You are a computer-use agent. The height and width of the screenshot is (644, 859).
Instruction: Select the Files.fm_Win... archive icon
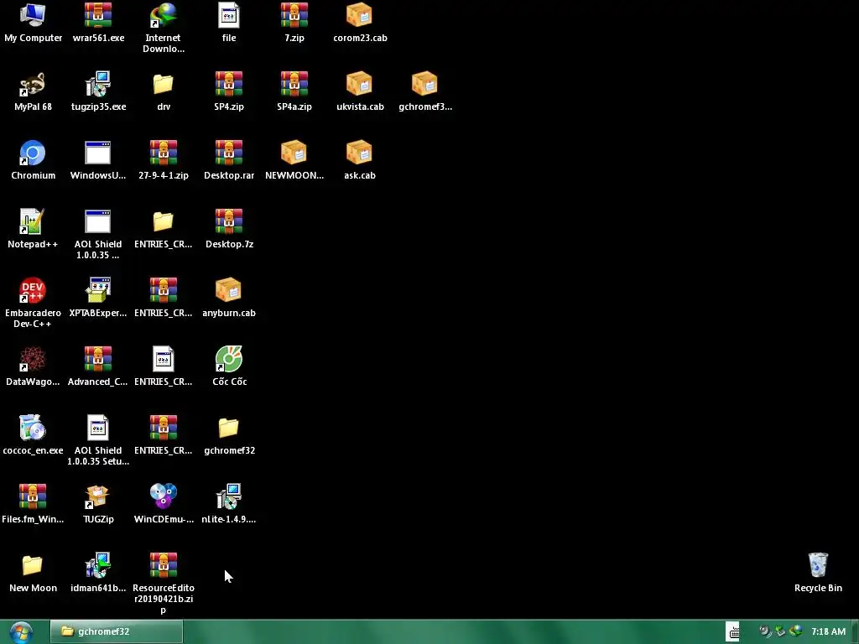click(x=33, y=496)
